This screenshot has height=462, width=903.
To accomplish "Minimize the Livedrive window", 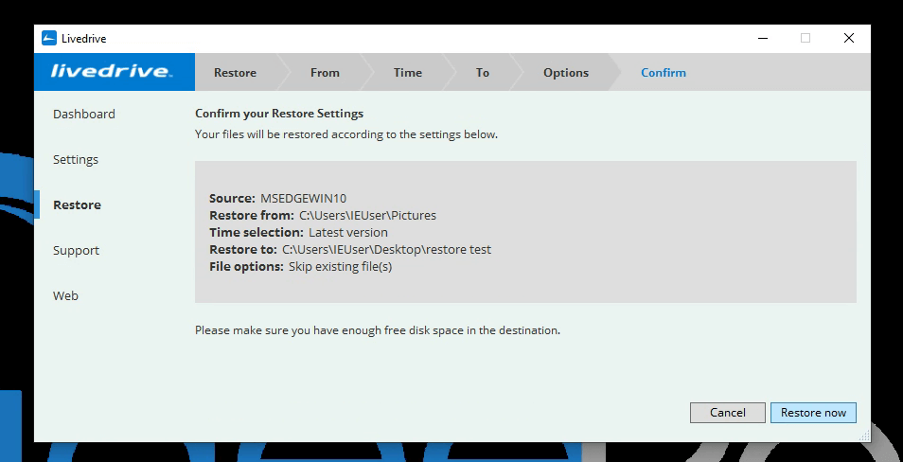I will click(762, 39).
